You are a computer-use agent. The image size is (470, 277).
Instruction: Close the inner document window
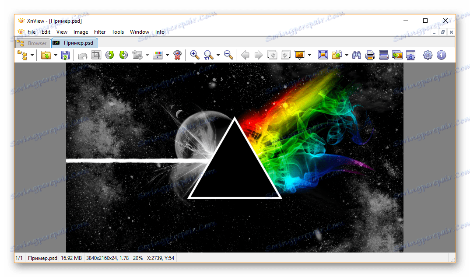452,32
